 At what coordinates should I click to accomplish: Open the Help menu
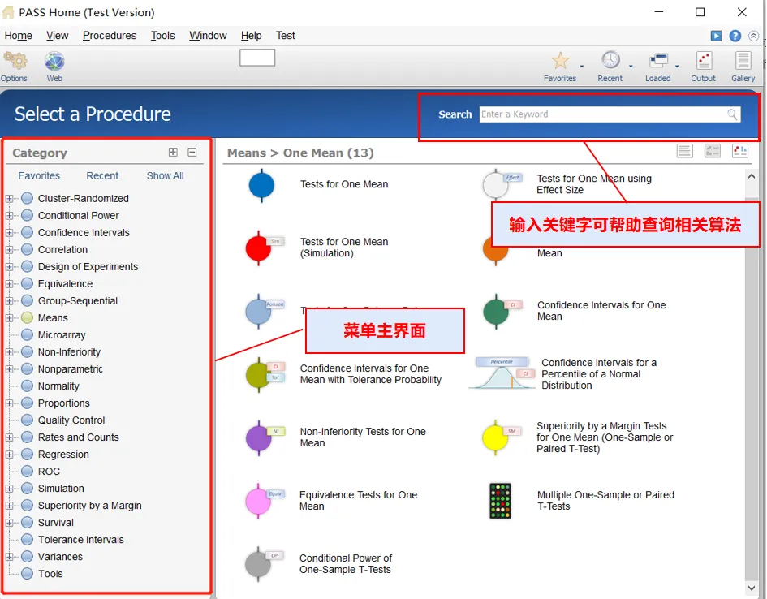point(252,36)
